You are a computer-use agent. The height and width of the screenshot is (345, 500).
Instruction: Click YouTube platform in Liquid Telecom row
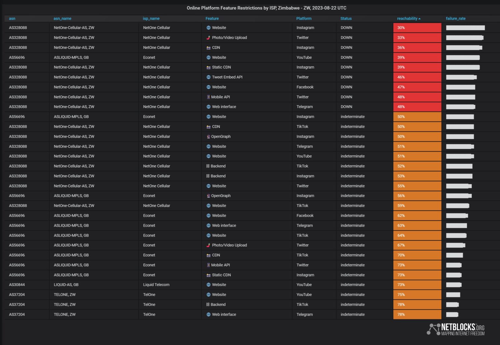304,285
